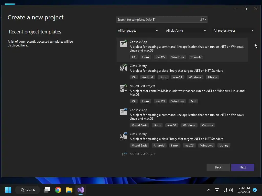Select the Visual Basic Class Library icon

(124, 136)
